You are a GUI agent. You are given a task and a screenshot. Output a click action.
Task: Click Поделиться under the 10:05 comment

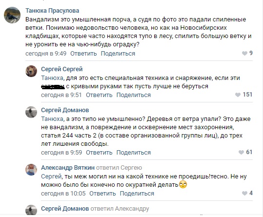(137, 193)
